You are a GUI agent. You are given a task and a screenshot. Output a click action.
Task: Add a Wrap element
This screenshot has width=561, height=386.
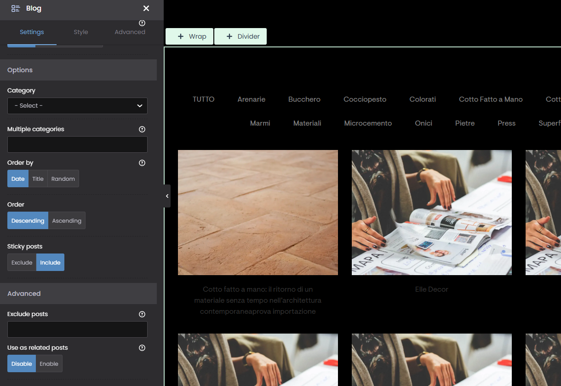[189, 37]
